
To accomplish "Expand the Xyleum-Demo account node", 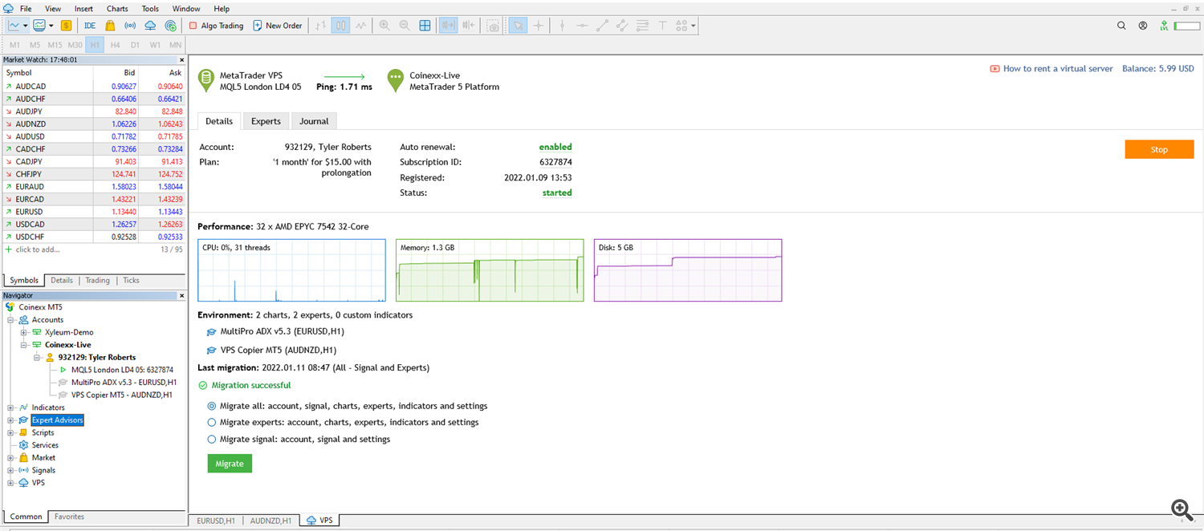I will (24, 332).
